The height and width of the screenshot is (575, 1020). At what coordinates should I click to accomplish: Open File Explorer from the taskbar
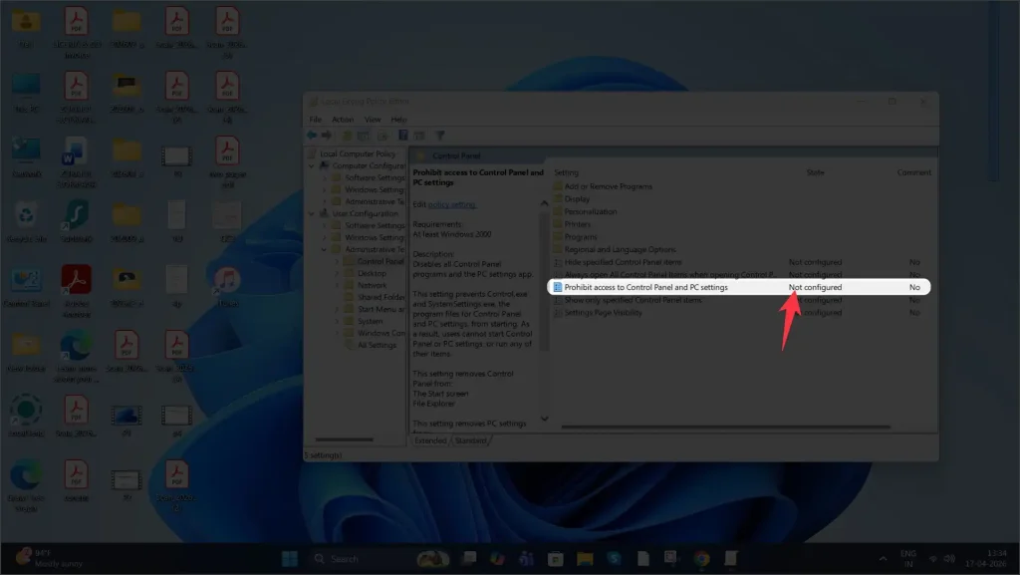point(585,559)
